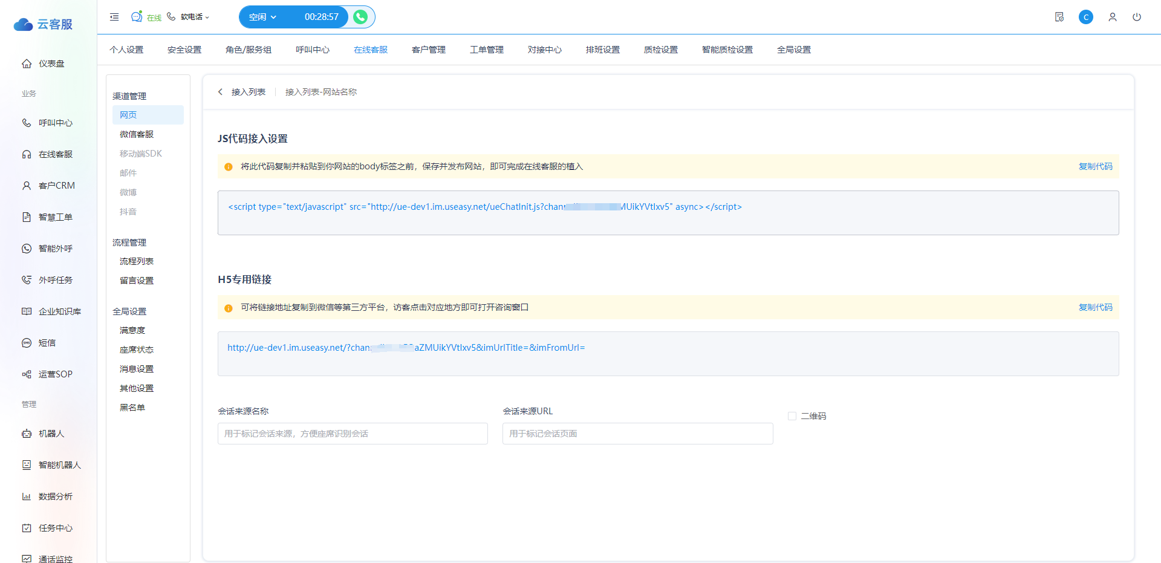
Task: Open the user profile icon
Action: pyautogui.click(x=1113, y=17)
